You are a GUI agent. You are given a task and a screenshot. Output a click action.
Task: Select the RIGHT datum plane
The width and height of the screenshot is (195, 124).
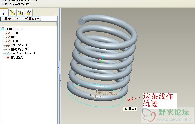14,33
